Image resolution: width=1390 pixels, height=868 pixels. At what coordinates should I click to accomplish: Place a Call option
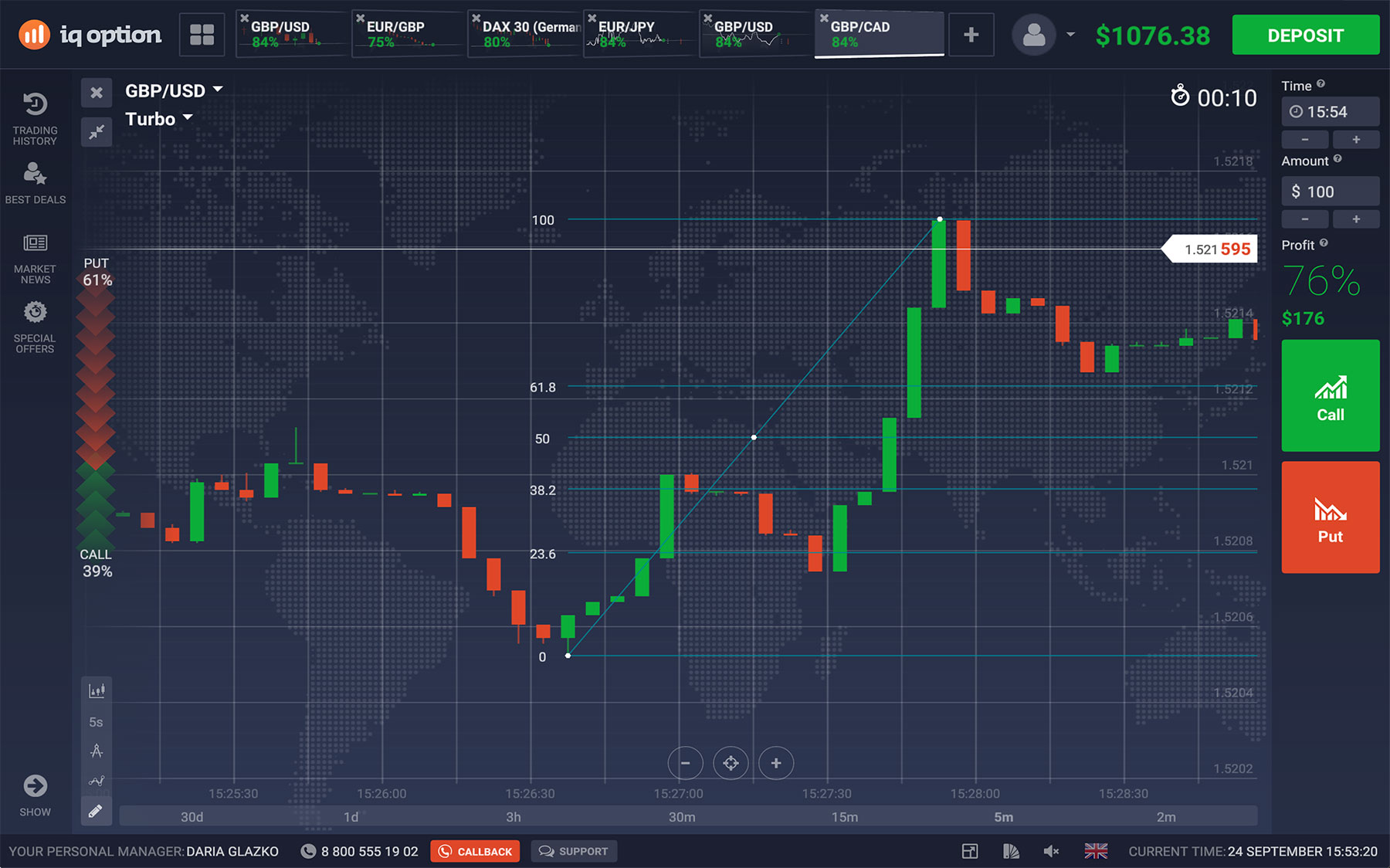pos(1330,395)
